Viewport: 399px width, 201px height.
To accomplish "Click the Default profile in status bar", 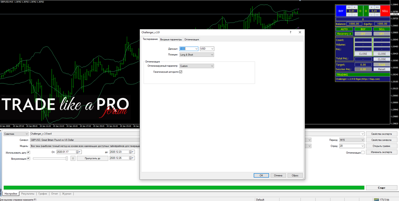I will click(260, 199).
